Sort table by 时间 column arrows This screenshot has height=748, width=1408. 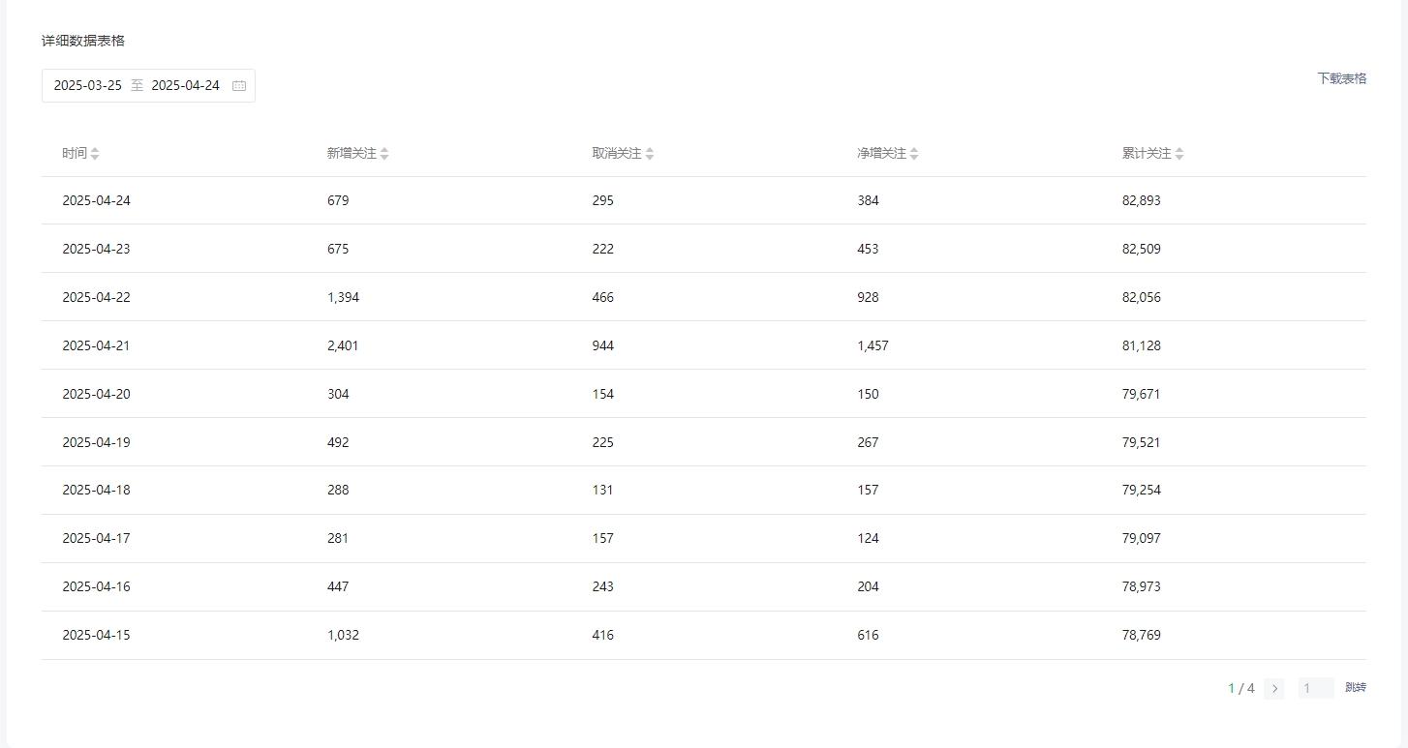pos(95,154)
